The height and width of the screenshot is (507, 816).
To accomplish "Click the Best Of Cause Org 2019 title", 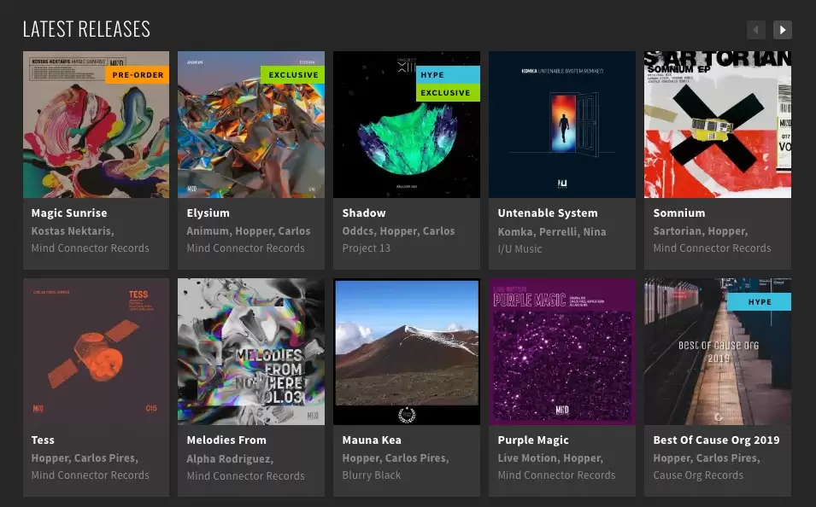I will pos(716,440).
